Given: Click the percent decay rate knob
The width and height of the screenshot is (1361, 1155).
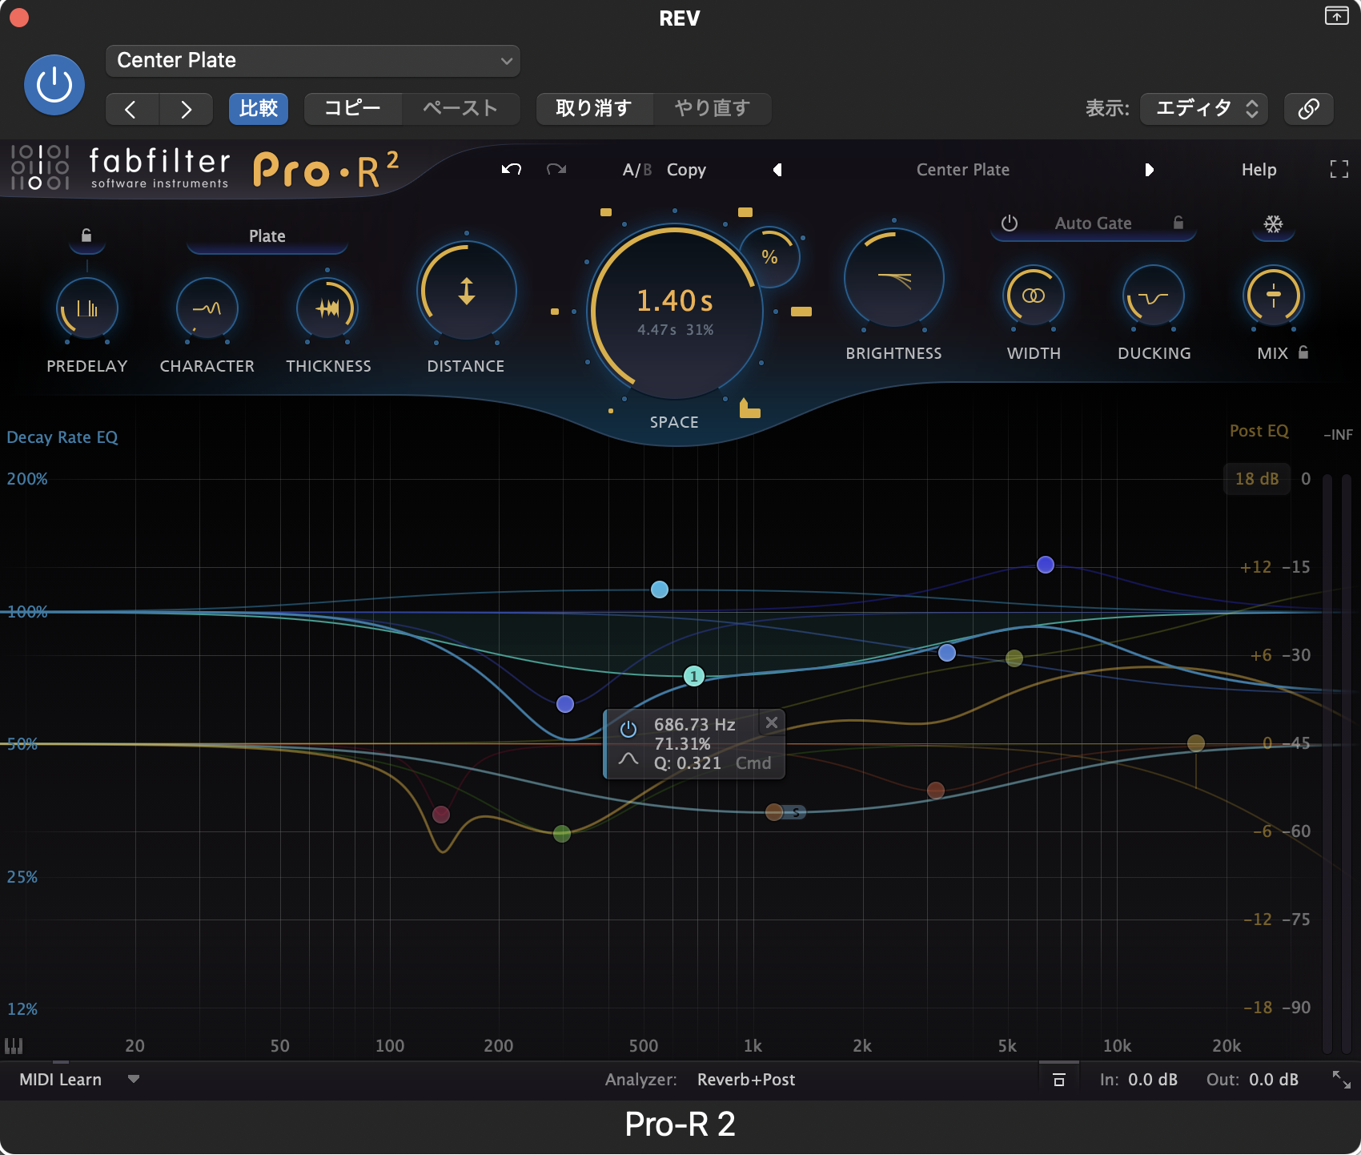Looking at the screenshot, I should click(x=769, y=257).
